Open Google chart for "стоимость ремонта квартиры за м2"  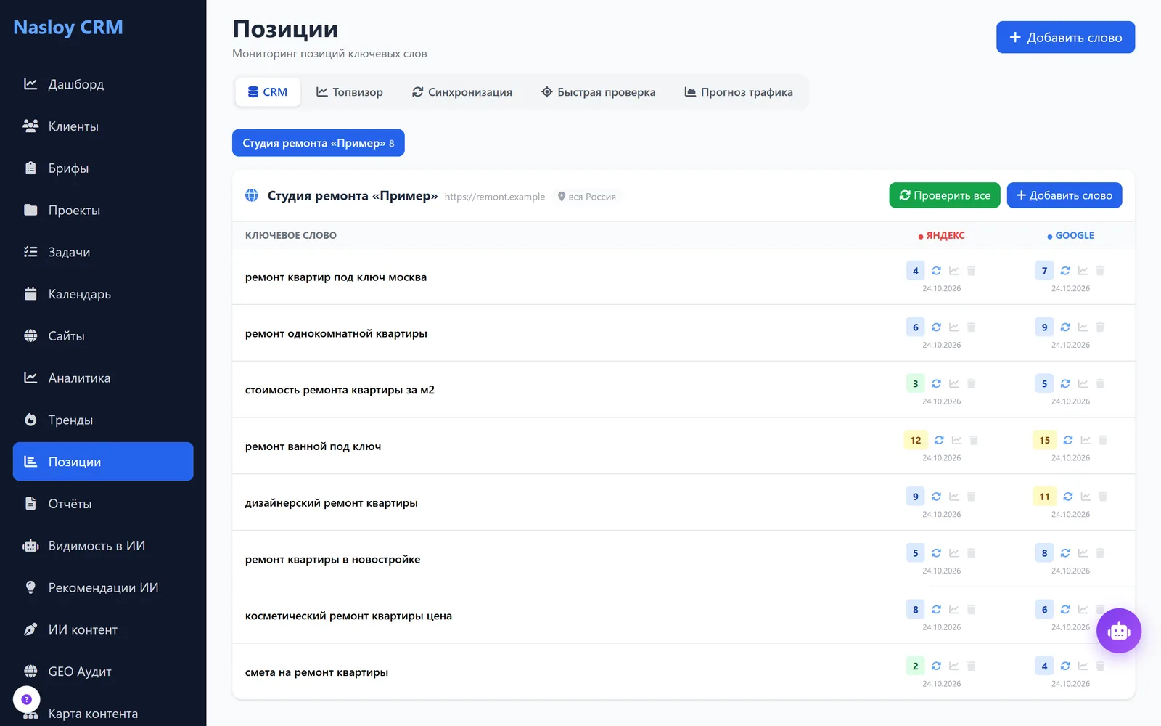tap(1083, 384)
